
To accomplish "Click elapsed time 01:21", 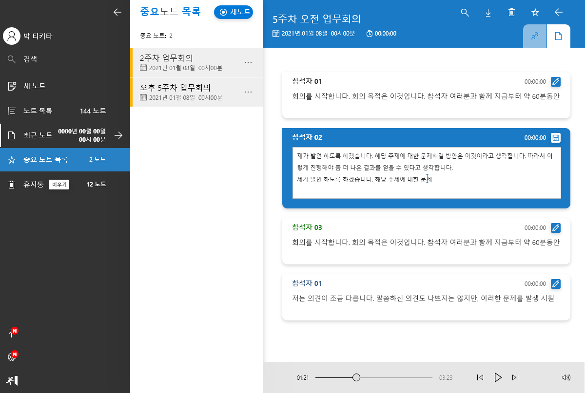I will (x=303, y=378).
